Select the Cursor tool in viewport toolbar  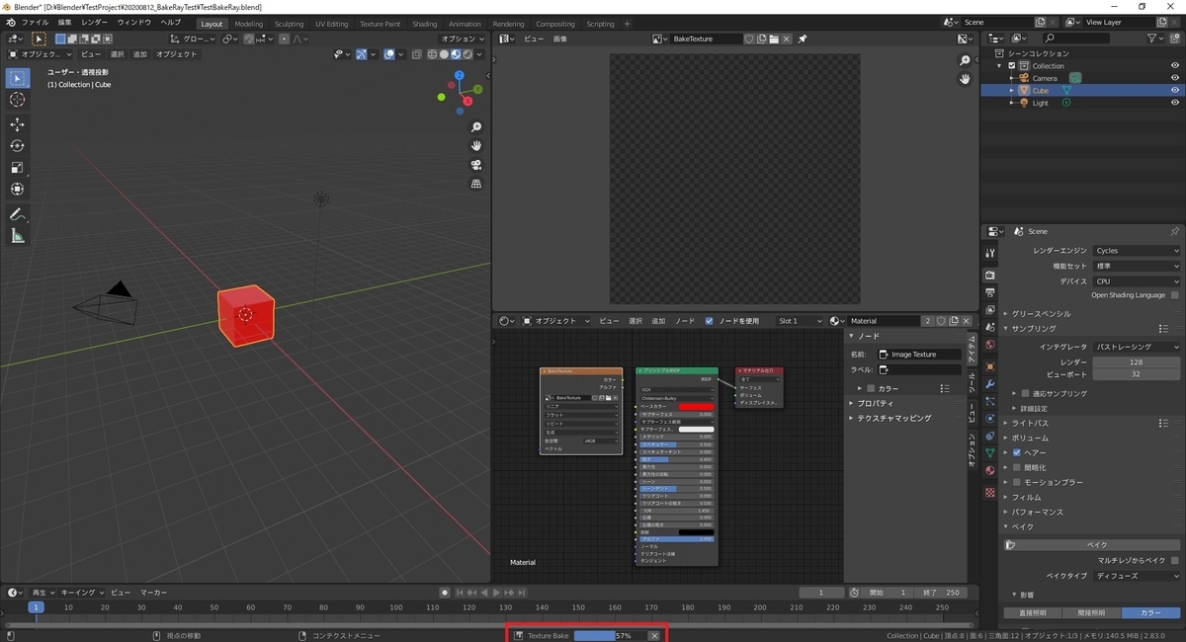[17, 100]
